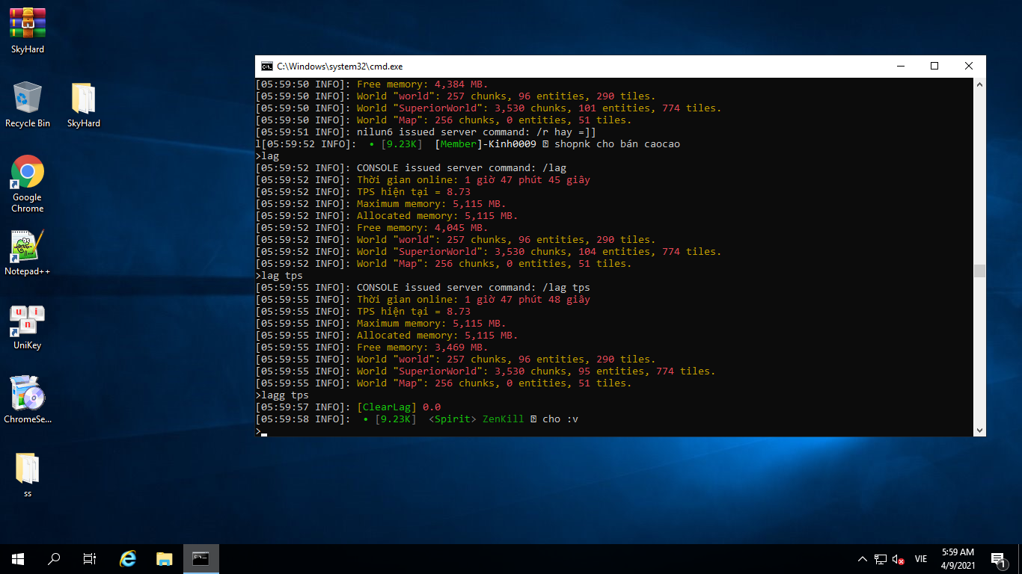Select the ChromeSe... installer icon
1022x574 pixels.
click(x=28, y=394)
